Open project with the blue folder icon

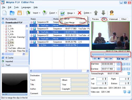(12, 13)
